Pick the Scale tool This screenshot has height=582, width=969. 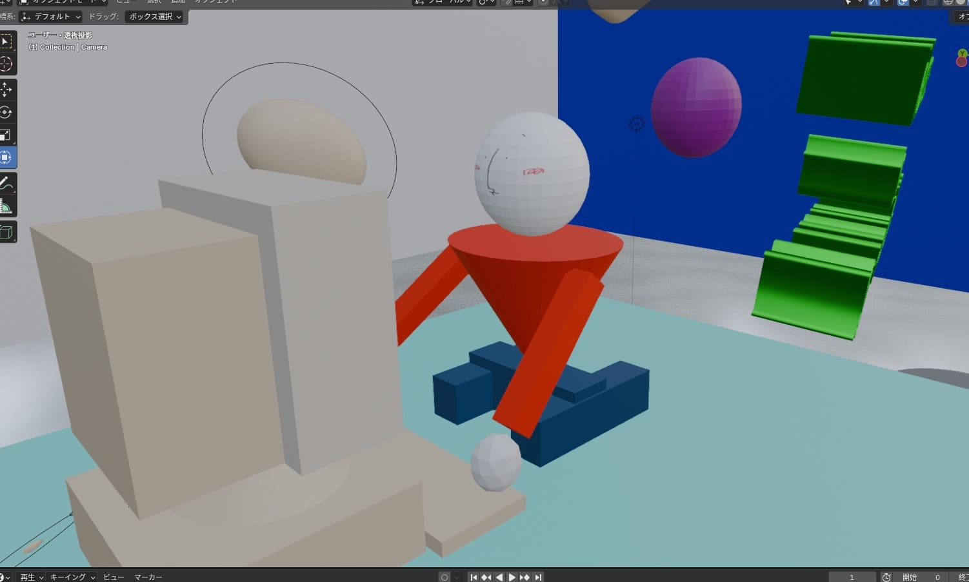6,135
